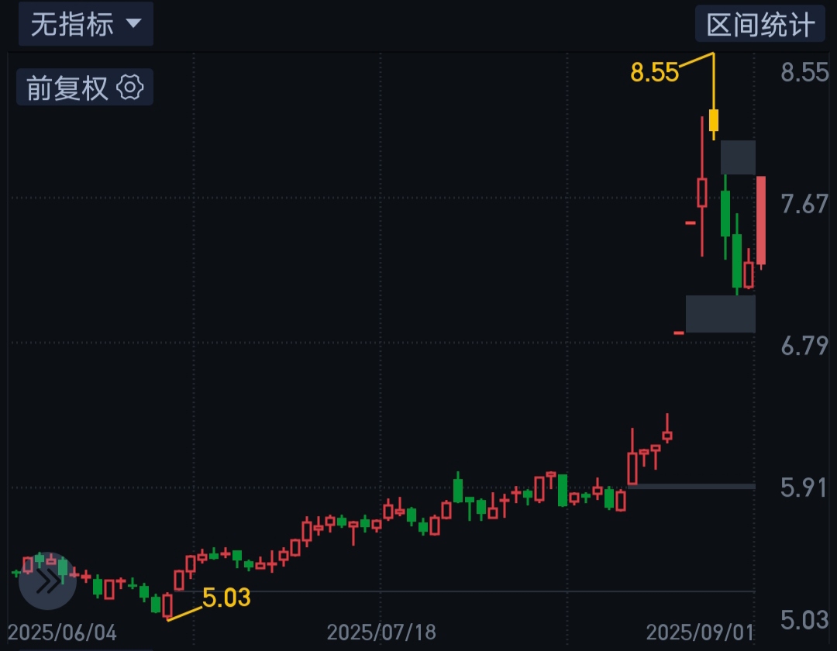Click the 5.91 price axis label
837x651 pixels.
804,487
